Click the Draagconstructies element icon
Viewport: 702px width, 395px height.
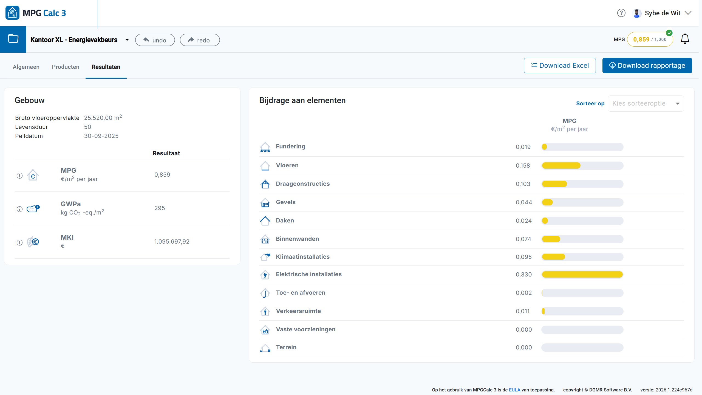(x=265, y=184)
